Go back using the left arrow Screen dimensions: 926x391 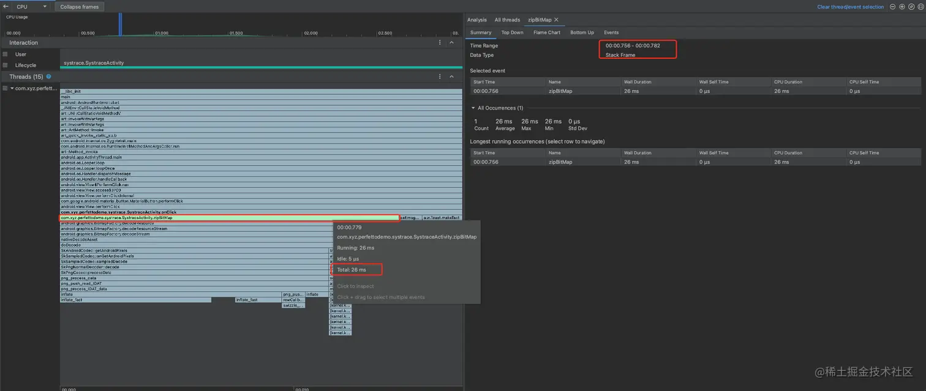click(x=6, y=6)
